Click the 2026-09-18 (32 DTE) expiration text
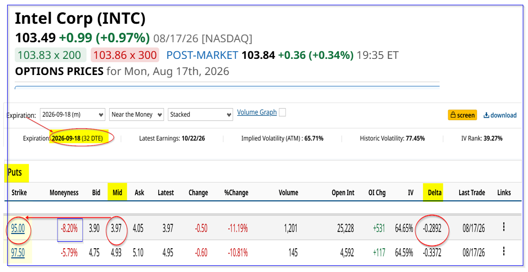The height and width of the screenshot is (272, 528). [x=77, y=138]
